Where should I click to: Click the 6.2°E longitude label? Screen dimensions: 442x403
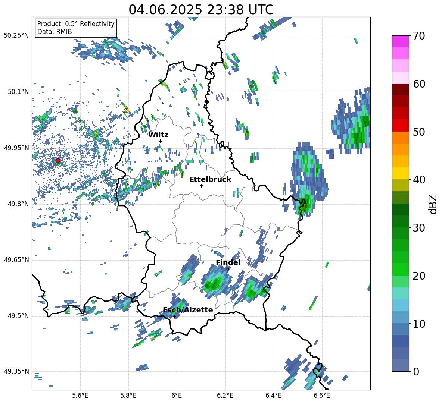click(225, 396)
